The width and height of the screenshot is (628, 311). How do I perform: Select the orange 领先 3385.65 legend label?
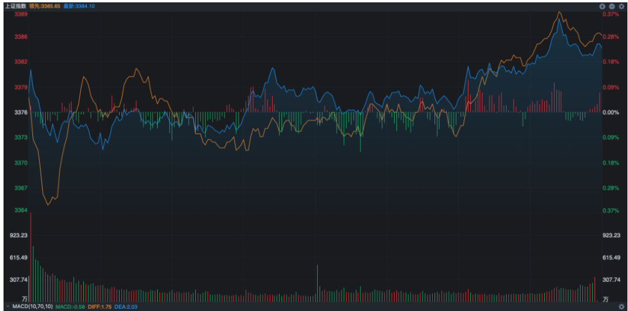[x=45, y=6]
